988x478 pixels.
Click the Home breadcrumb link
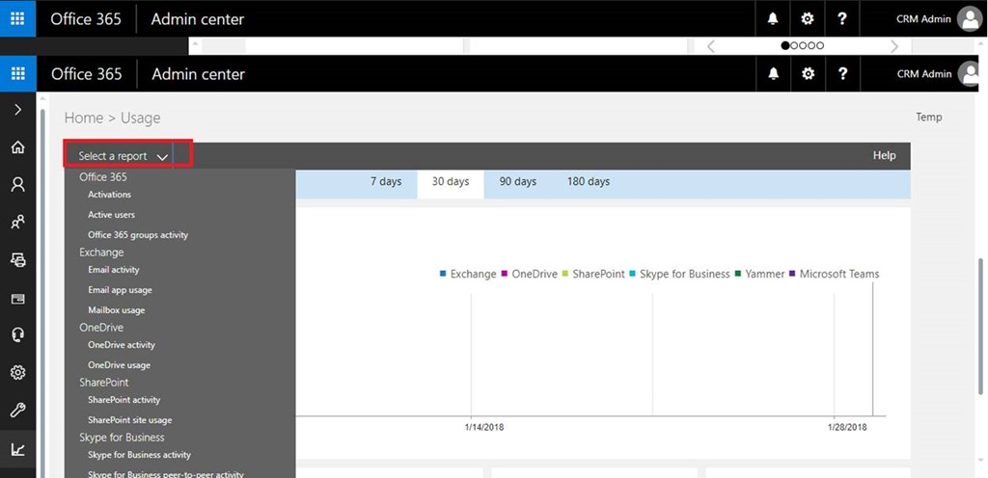tap(83, 118)
